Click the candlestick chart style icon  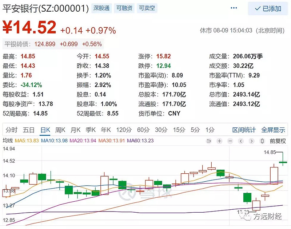click(x=262, y=141)
